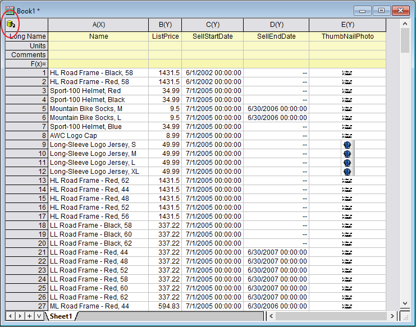Click the previous sheet arrow button
This screenshot has width=416, height=327.
point(10,316)
